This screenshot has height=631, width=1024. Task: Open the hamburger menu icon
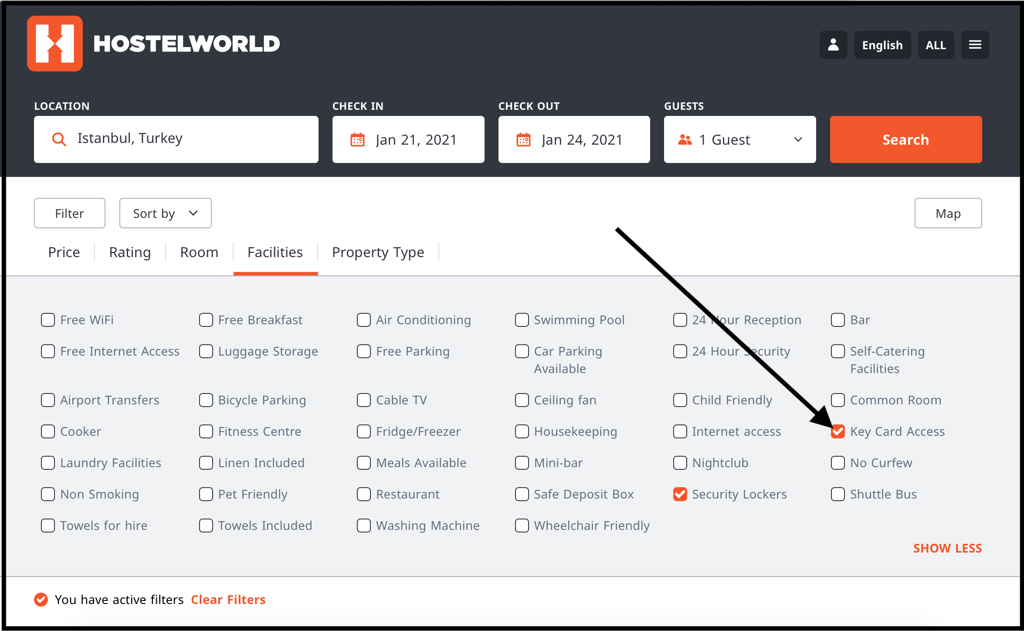click(x=975, y=45)
